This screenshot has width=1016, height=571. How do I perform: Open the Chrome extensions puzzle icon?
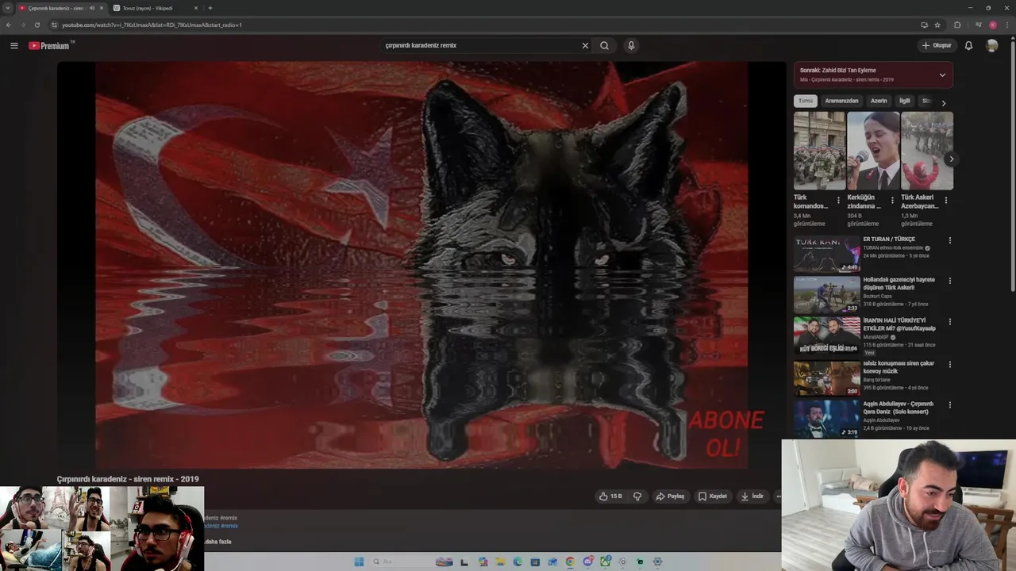(x=957, y=25)
